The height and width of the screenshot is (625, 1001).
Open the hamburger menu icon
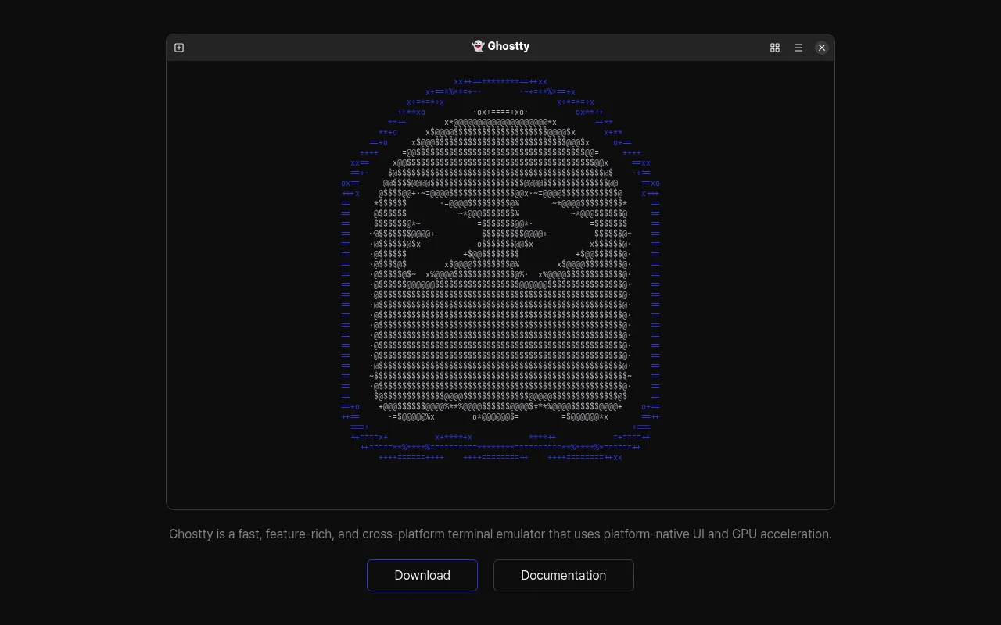(x=798, y=48)
